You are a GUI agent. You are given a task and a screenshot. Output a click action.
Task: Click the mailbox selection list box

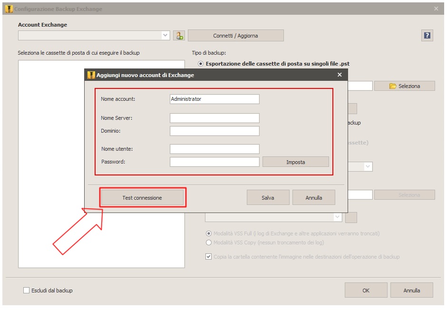101,164
